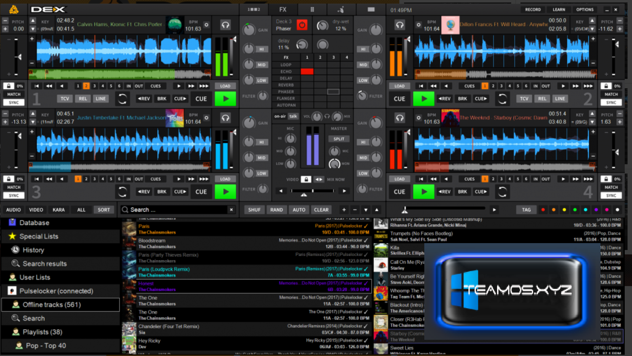Click the Deck 1 key down arrow
Image resolution: width=632 pixels, height=356 pixels.
pos(33,29)
